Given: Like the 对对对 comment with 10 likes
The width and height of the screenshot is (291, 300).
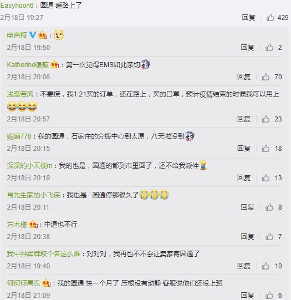Looking at the screenshot, I should pos(266,266).
